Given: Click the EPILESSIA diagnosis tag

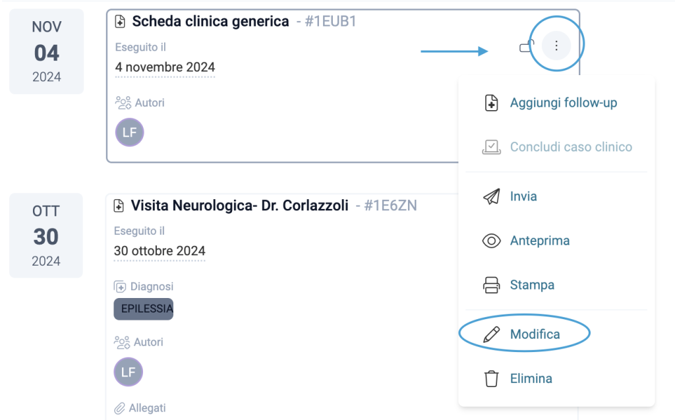Looking at the screenshot, I should point(143,309).
